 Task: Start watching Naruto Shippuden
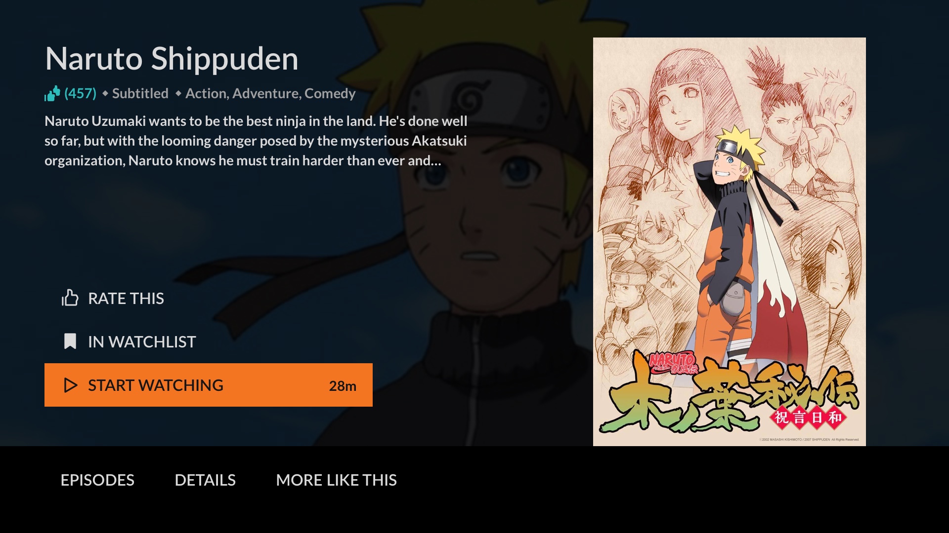209,385
